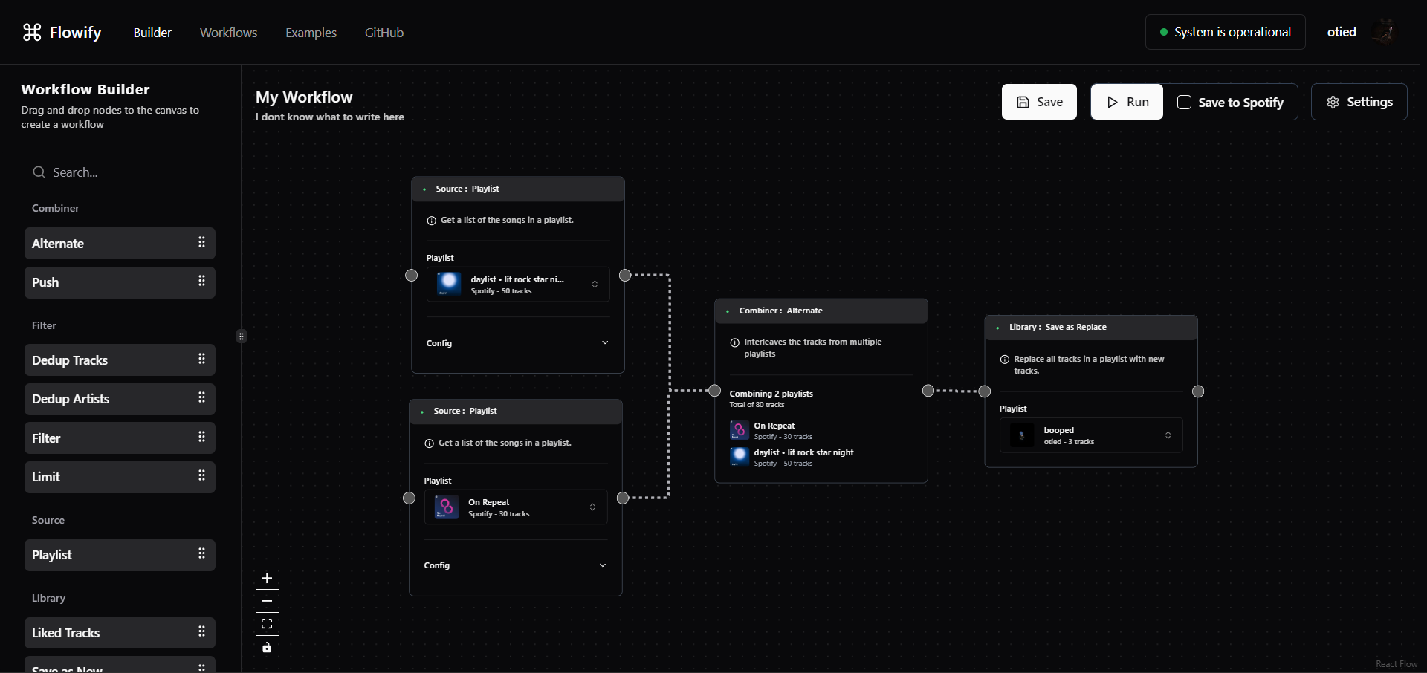Image resolution: width=1427 pixels, height=673 pixels.
Task: Focus the node Search field
Action: [x=126, y=172]
